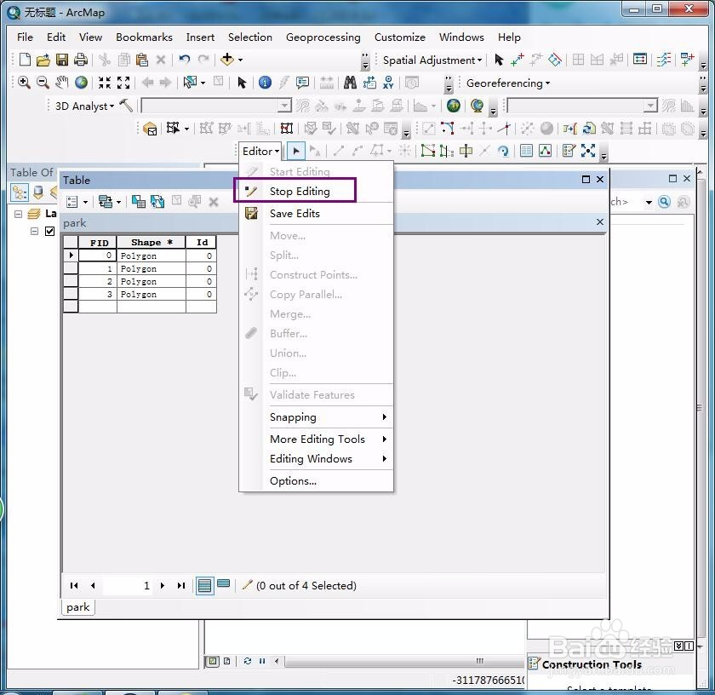Toggle List By Source in the Table Of Contents

click(x=38, y=192)
